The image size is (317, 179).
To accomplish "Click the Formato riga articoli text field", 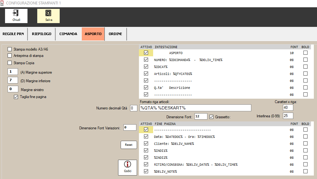I will (x=195, y=108).
